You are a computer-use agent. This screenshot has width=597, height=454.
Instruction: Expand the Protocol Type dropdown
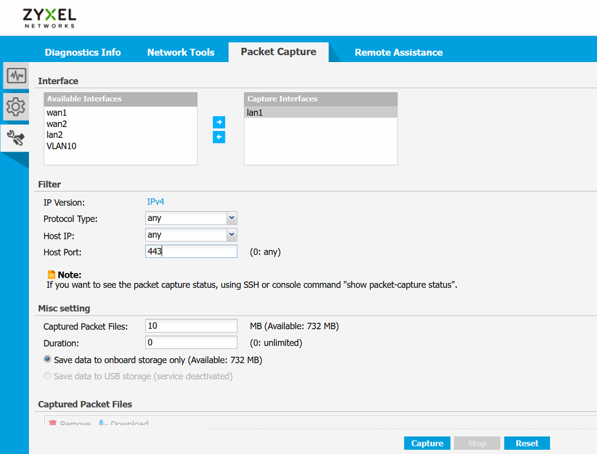pyautogui.click(x=231, y=218)
